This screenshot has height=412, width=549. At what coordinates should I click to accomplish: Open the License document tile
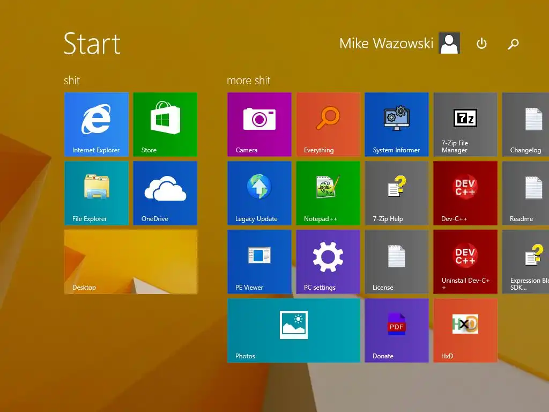click(x=396, y=262)
